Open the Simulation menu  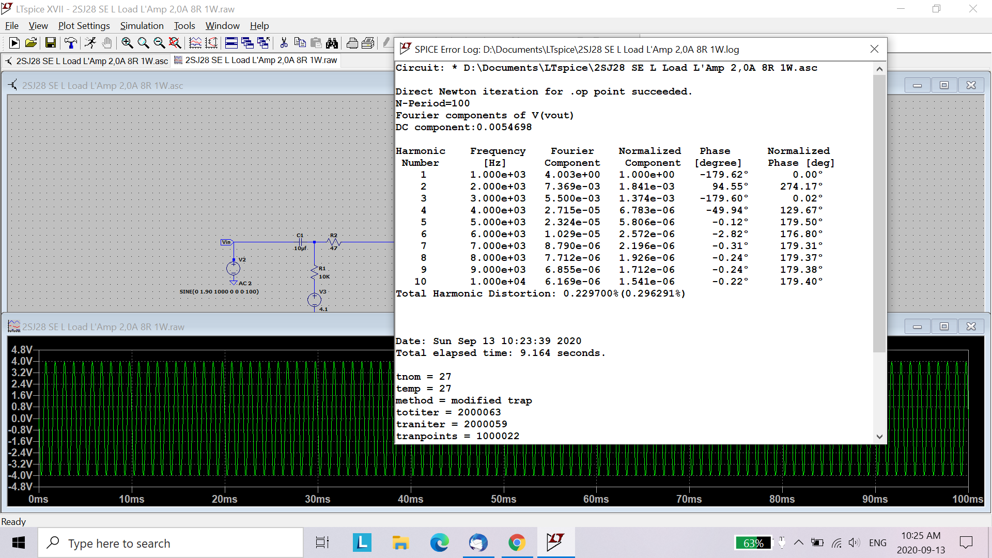142,25
